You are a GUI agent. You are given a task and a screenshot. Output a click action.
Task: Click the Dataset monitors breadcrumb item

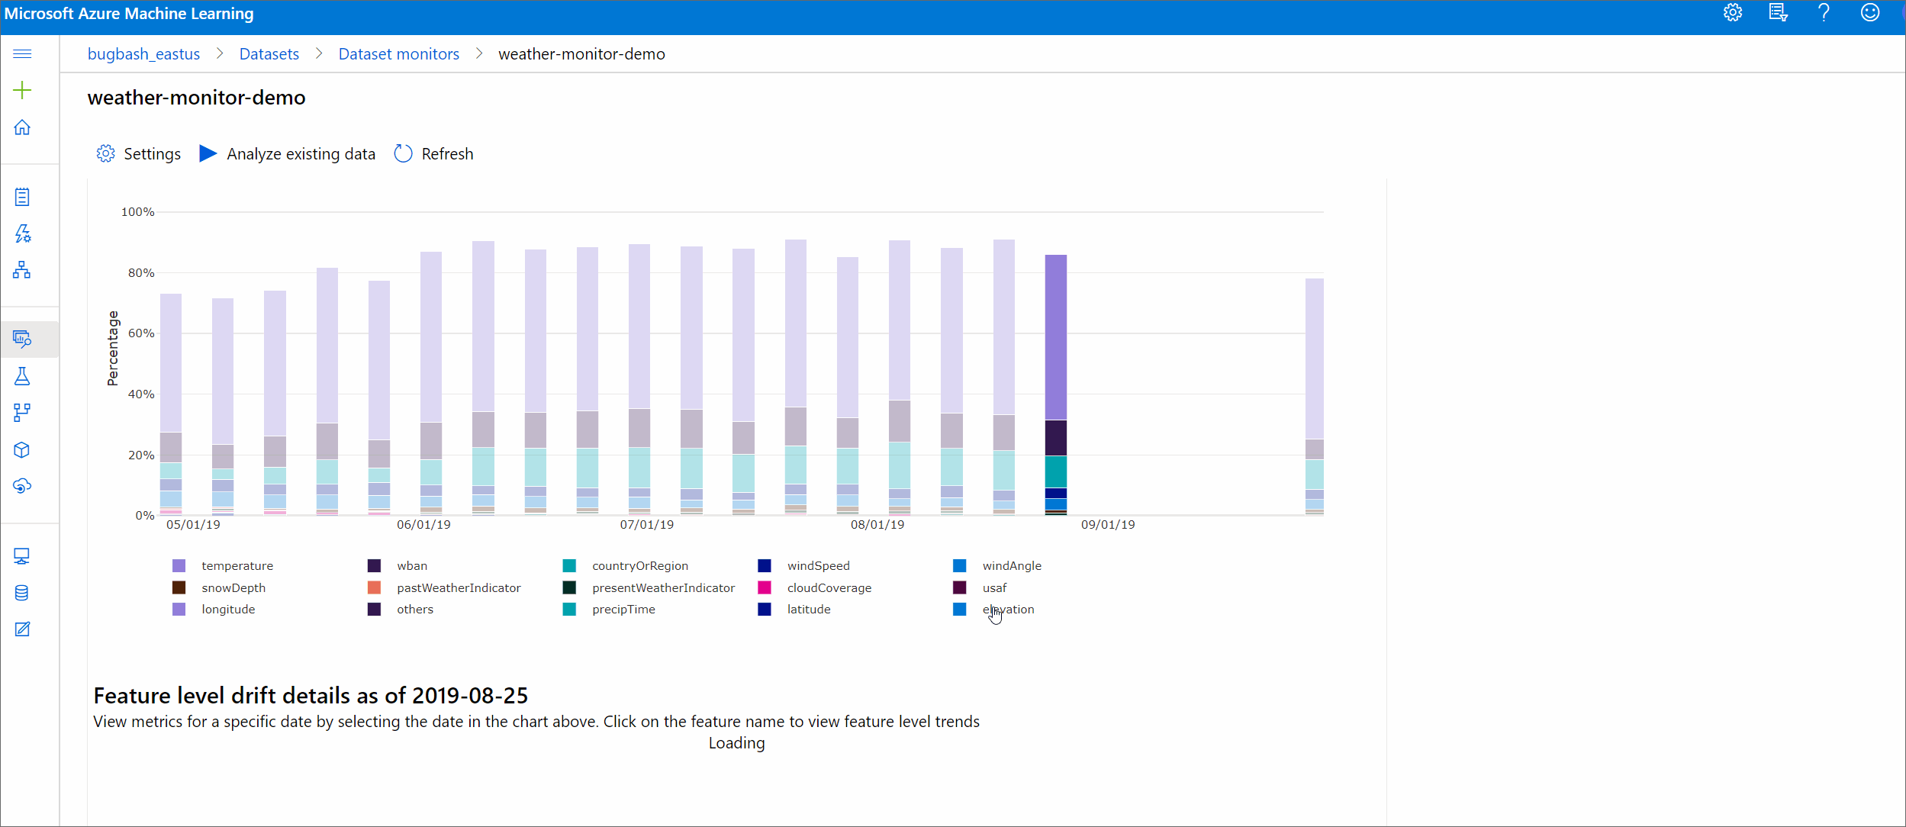click(399, 53)
